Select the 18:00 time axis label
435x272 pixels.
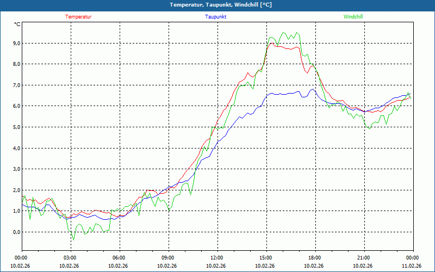[315, 258]
